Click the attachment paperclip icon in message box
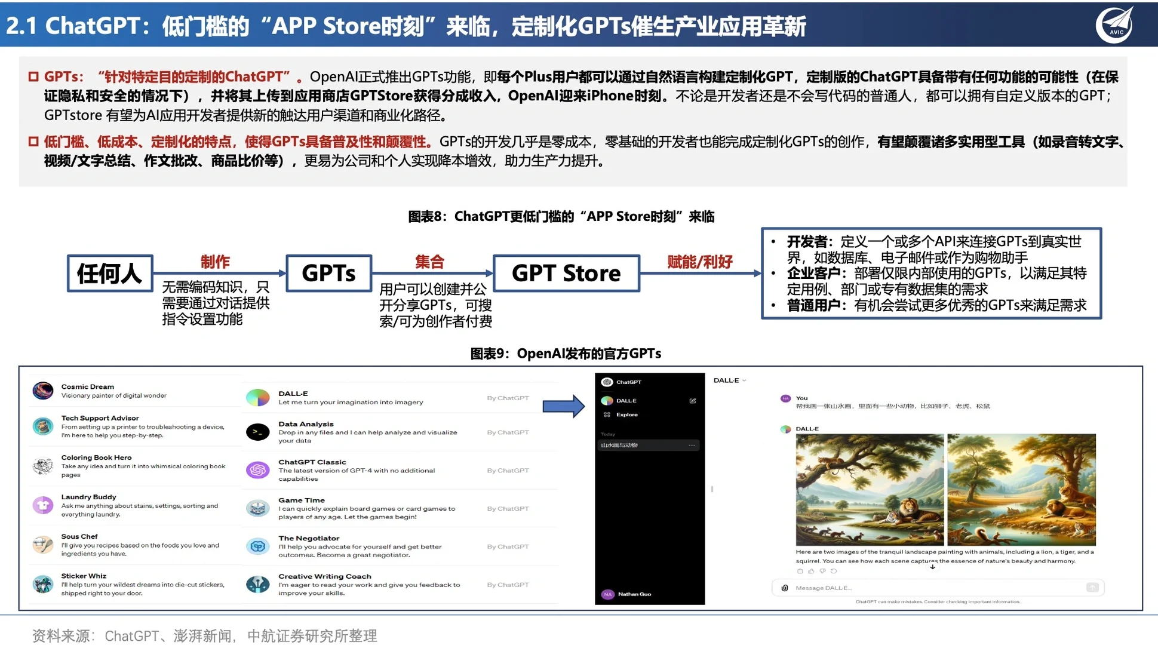Viewport: 1158px width, 645px height. [785, 588]
